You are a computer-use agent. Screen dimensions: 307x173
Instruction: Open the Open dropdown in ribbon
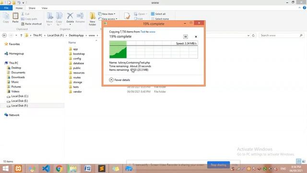point(141,14)
